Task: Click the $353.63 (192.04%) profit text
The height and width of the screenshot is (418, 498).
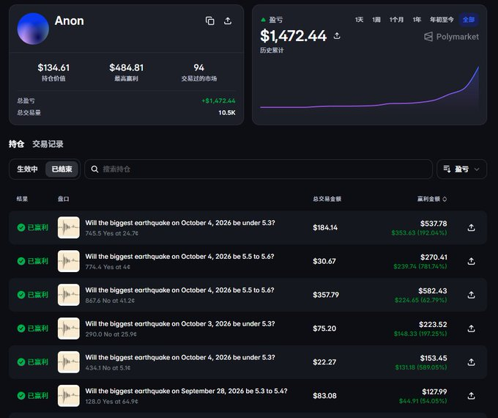Action: click(x=419, y=232)
